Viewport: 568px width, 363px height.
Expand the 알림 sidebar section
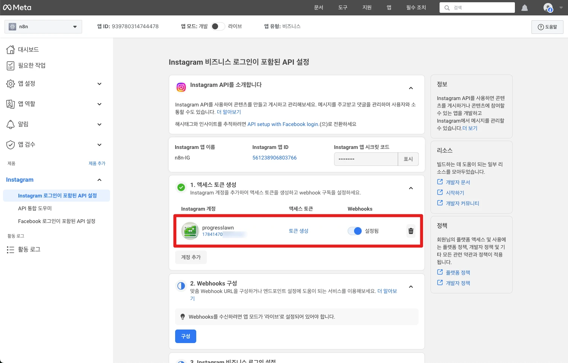click(99, 125)
